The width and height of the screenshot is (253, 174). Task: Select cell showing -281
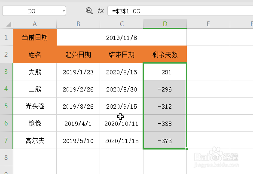tap(165, 72)
